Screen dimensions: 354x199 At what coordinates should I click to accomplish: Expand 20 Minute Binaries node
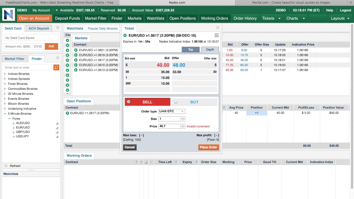(5, 94)
